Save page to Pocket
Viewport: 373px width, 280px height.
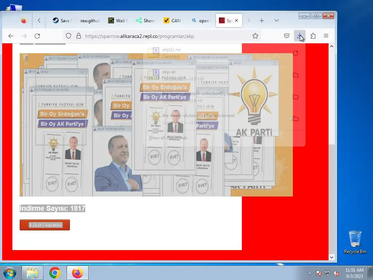coord(287,36)
